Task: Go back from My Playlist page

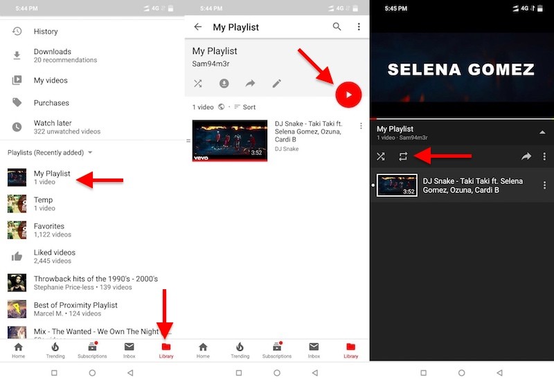Action: [198, 27]
